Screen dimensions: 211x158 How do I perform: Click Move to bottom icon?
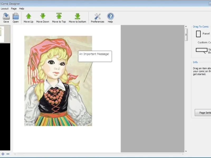coord(77,16)
